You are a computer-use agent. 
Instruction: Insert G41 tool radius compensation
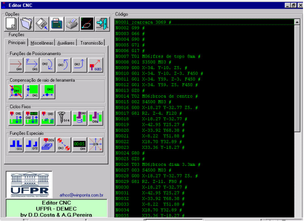pyautogui.click(x=32, y=92)
